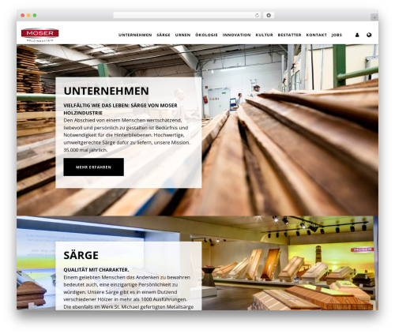Minimize the browser with yellow button
The height and width of the screenshot is (334, 395).
coord(28,16)
